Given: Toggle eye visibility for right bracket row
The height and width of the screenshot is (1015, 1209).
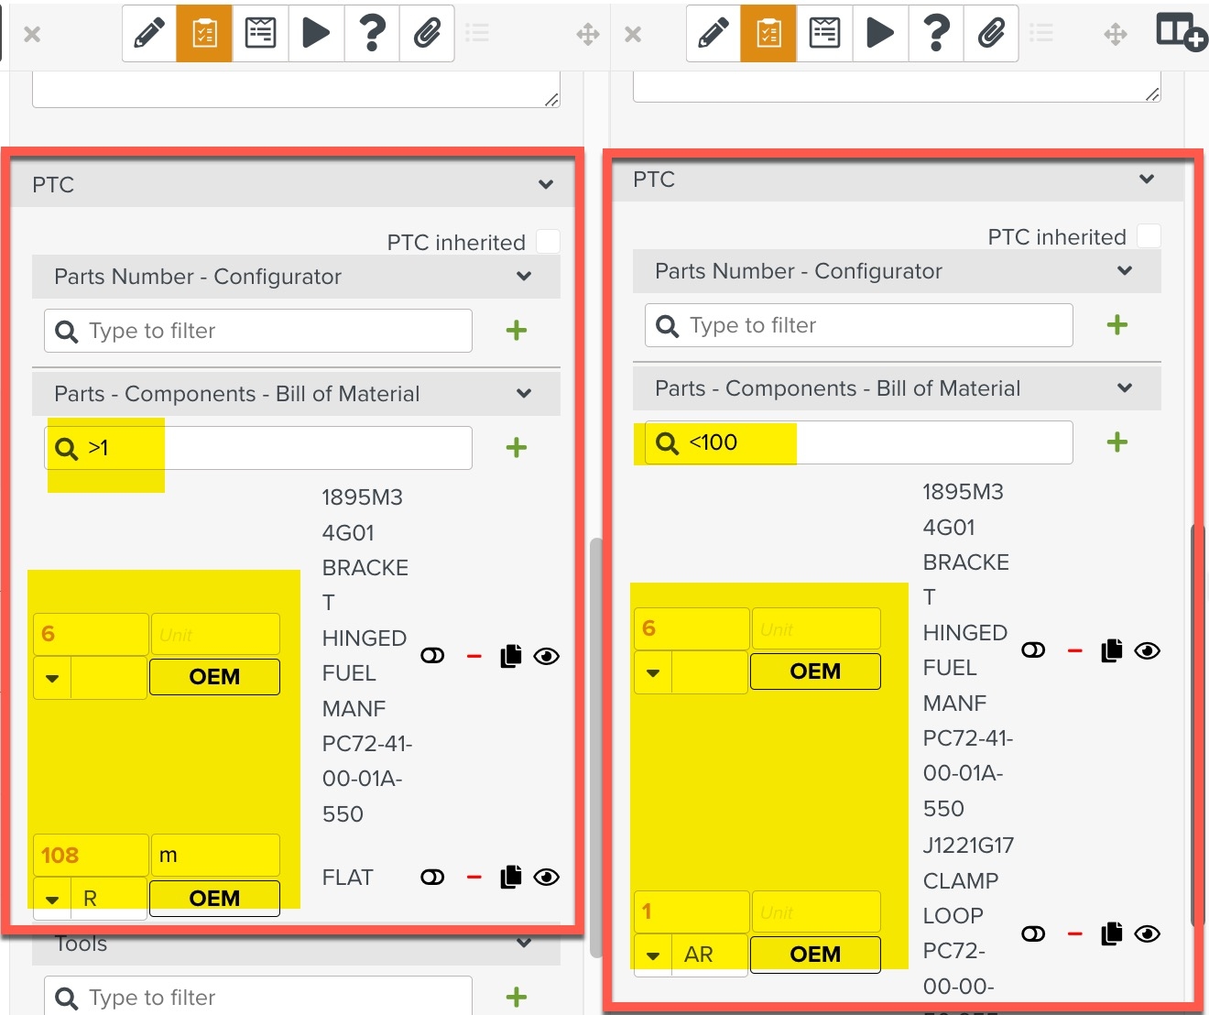Looking at the screenshot, I should click(x=1147, y=651).
